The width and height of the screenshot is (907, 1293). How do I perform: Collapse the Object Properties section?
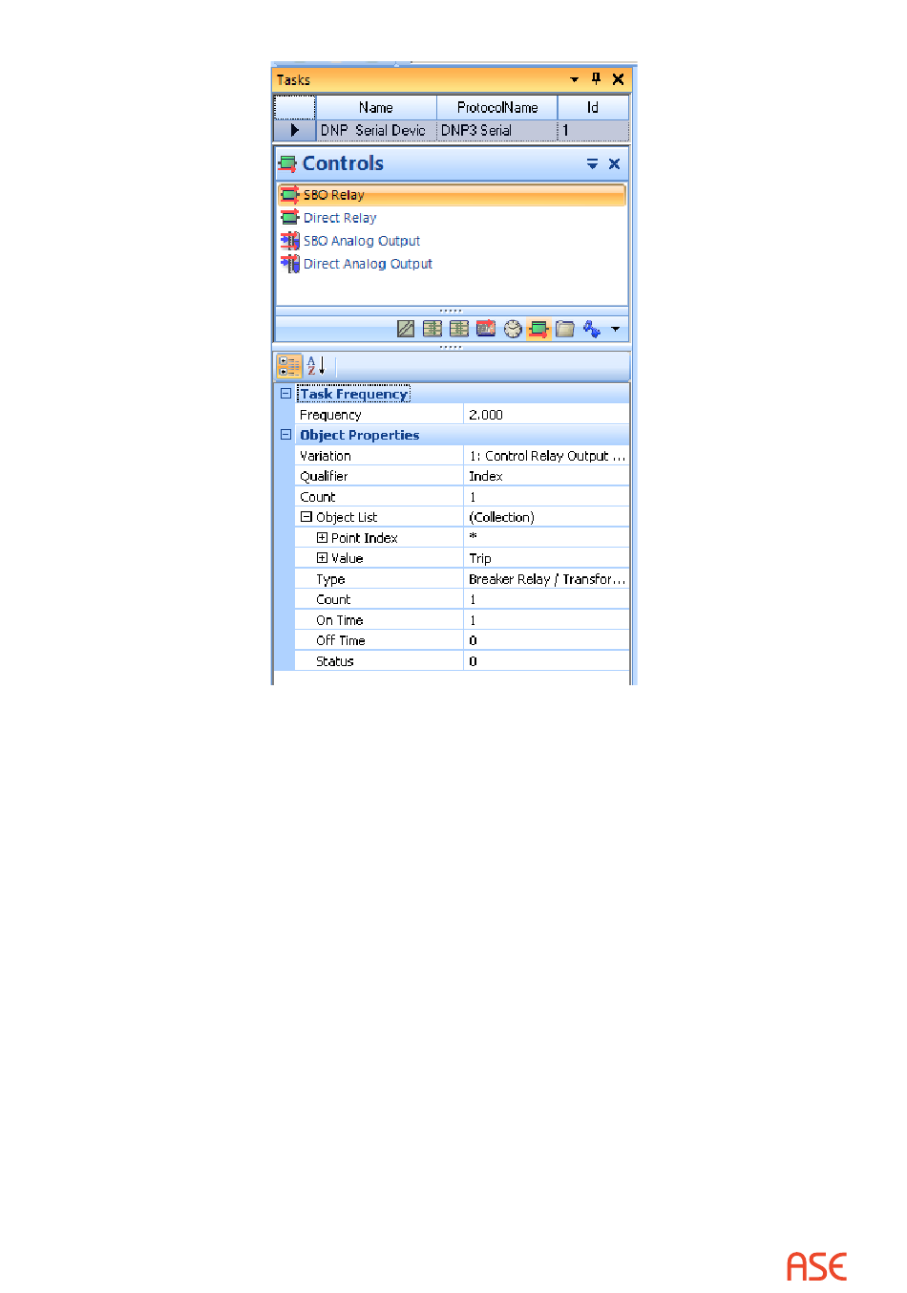click(x=285, y=435)
